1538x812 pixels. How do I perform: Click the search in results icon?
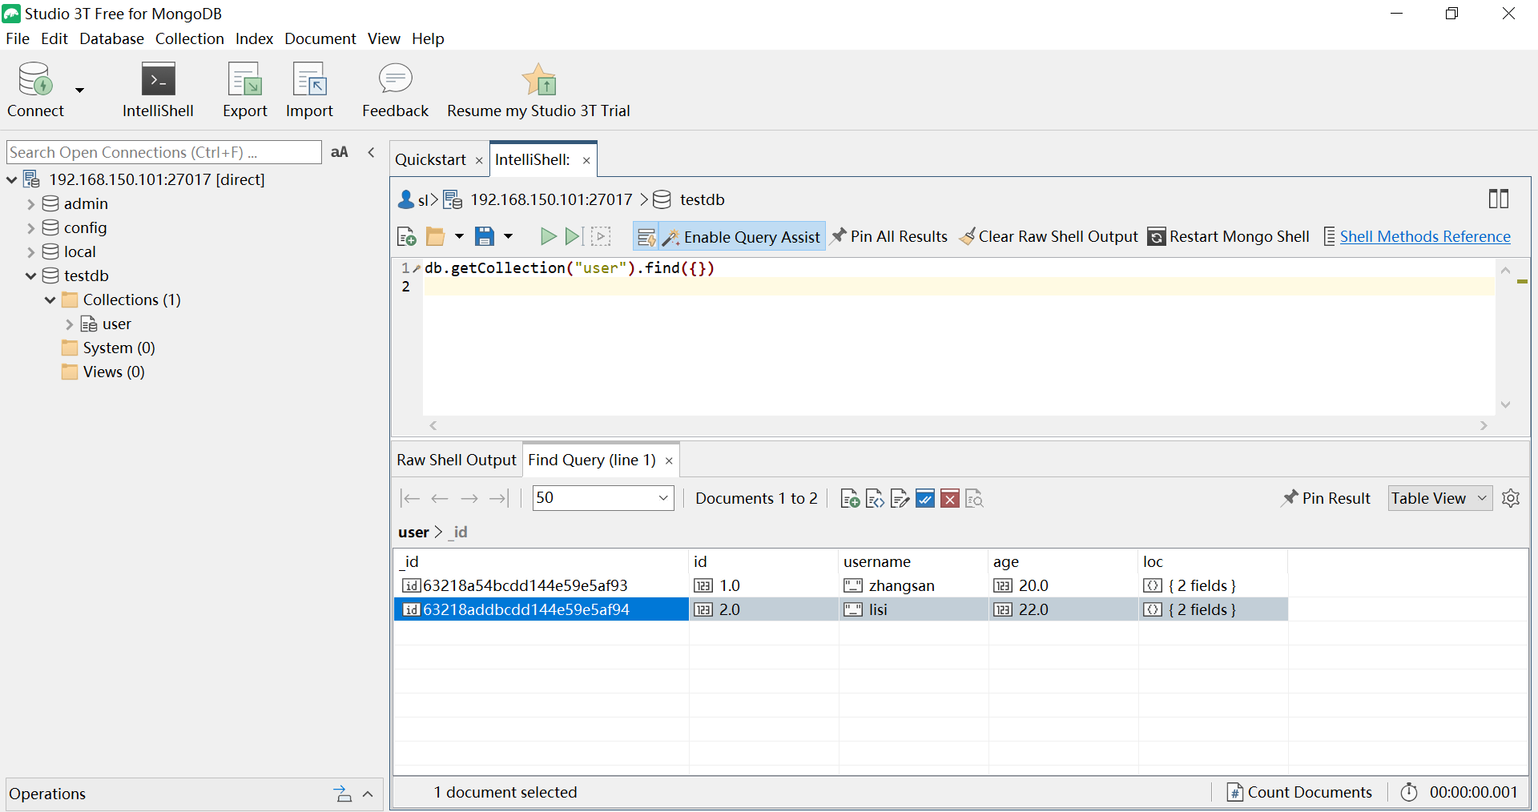click(x=975, y=499)
